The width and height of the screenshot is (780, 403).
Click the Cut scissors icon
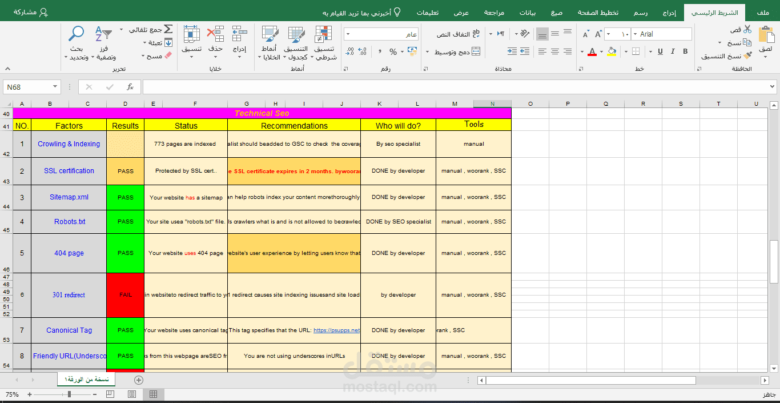(747, 29)
